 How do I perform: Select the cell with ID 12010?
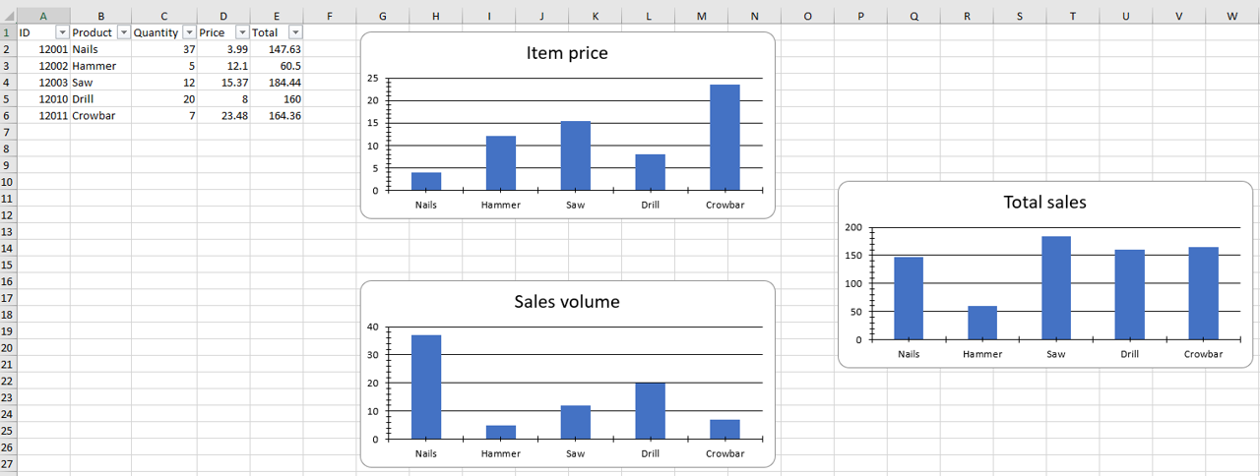tap(52, 99)
